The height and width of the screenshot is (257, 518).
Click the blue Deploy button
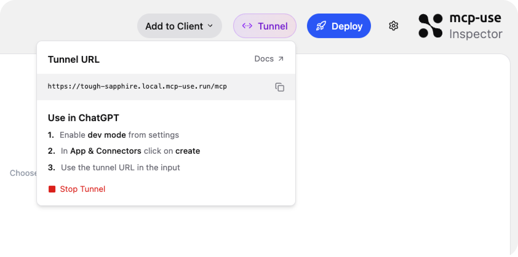[339, 26]
